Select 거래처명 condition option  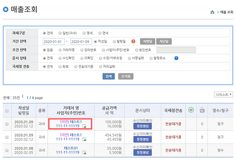point(60,50)
